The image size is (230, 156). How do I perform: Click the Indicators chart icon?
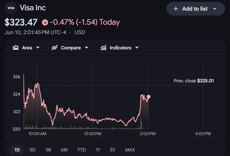click(103, 47)
